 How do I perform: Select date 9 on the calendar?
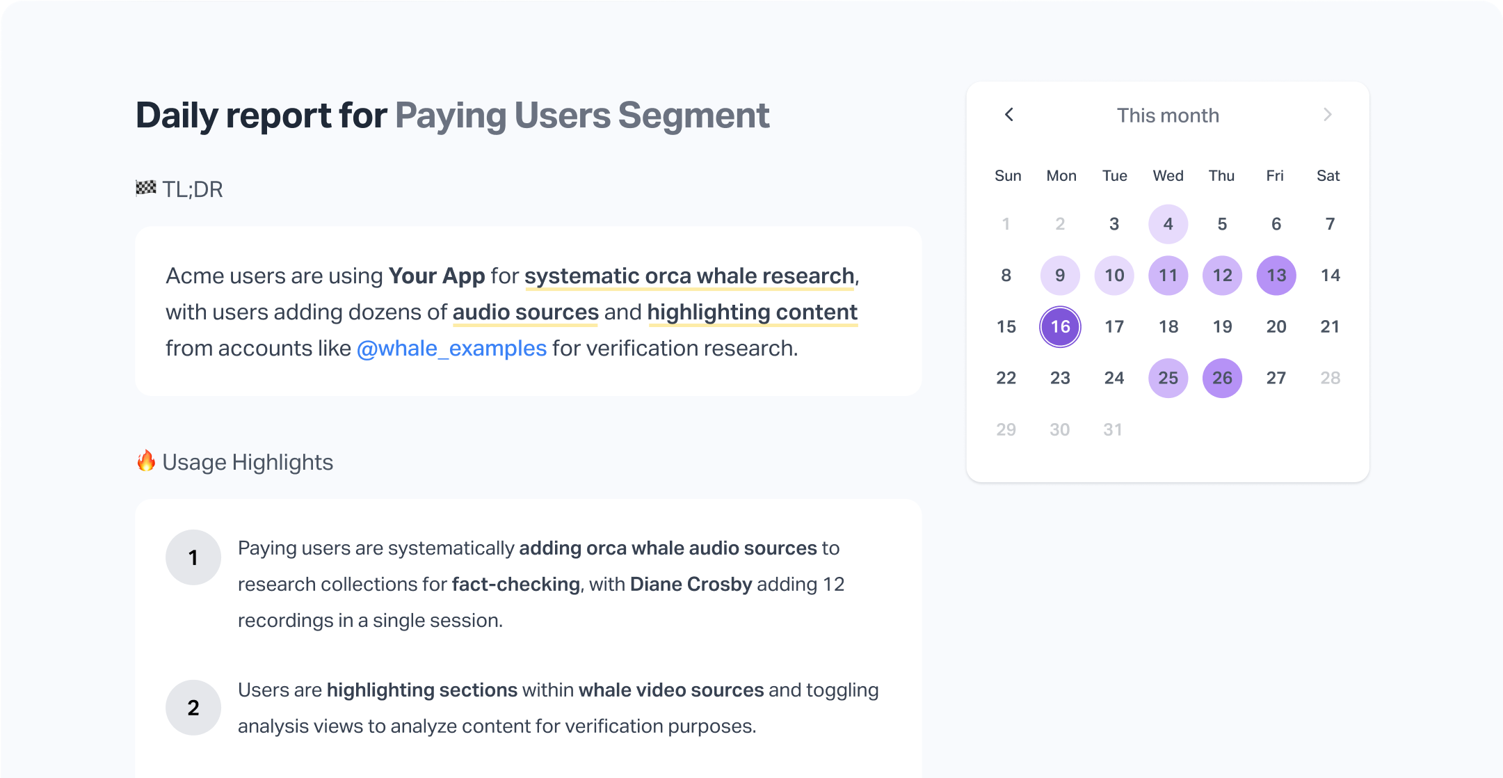(1060, 275)
